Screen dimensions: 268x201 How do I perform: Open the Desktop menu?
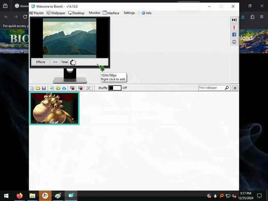(x=76, y=13)
